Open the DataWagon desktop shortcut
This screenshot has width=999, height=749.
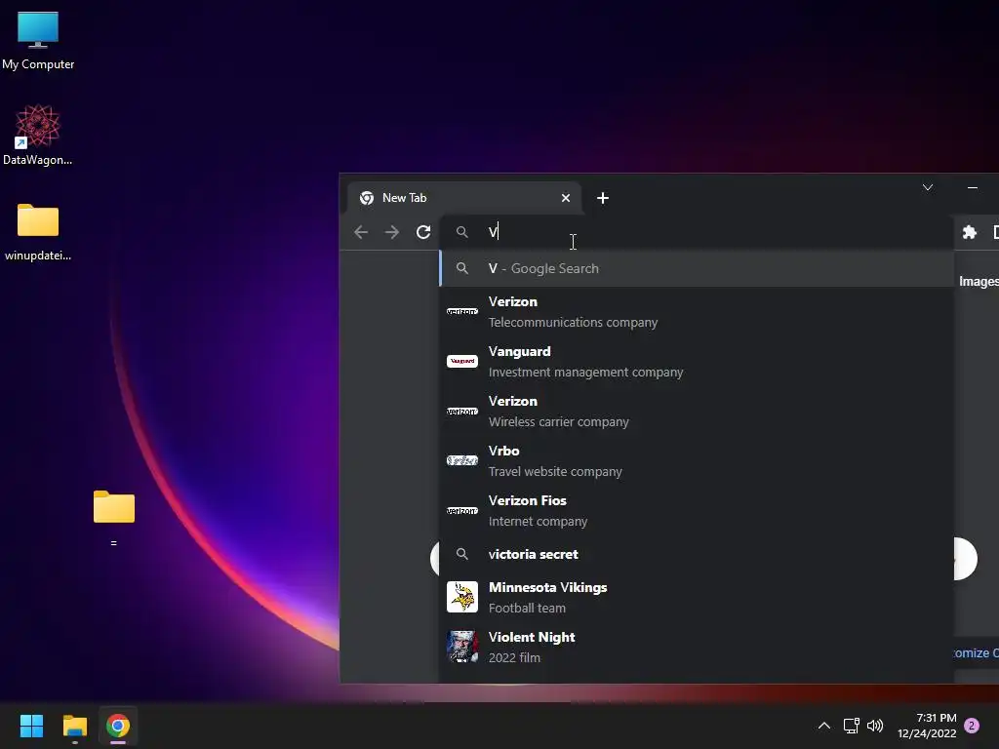point(38,135)
